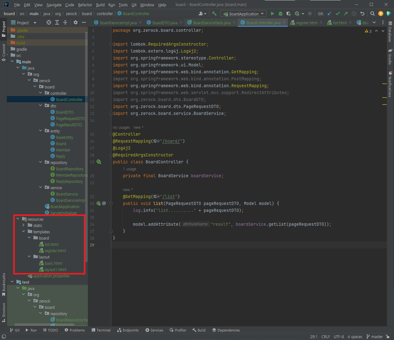Collapse the dto package
Screen dimensions: 394x340
click(41, 105)
